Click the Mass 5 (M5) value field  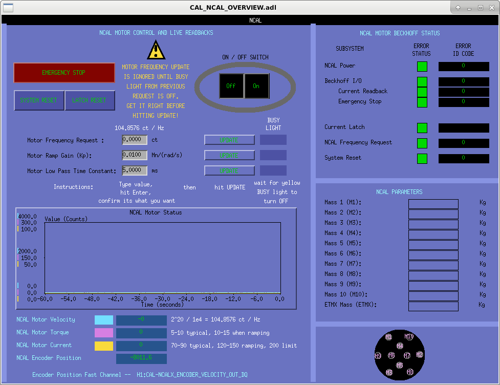[x=433, y=245]
